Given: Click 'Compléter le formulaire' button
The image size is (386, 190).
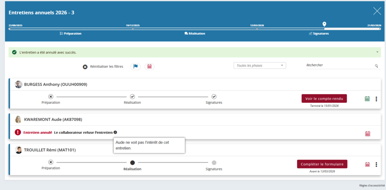Looking at the screenshot, I should pyautogui.click(x=322, y=164).
